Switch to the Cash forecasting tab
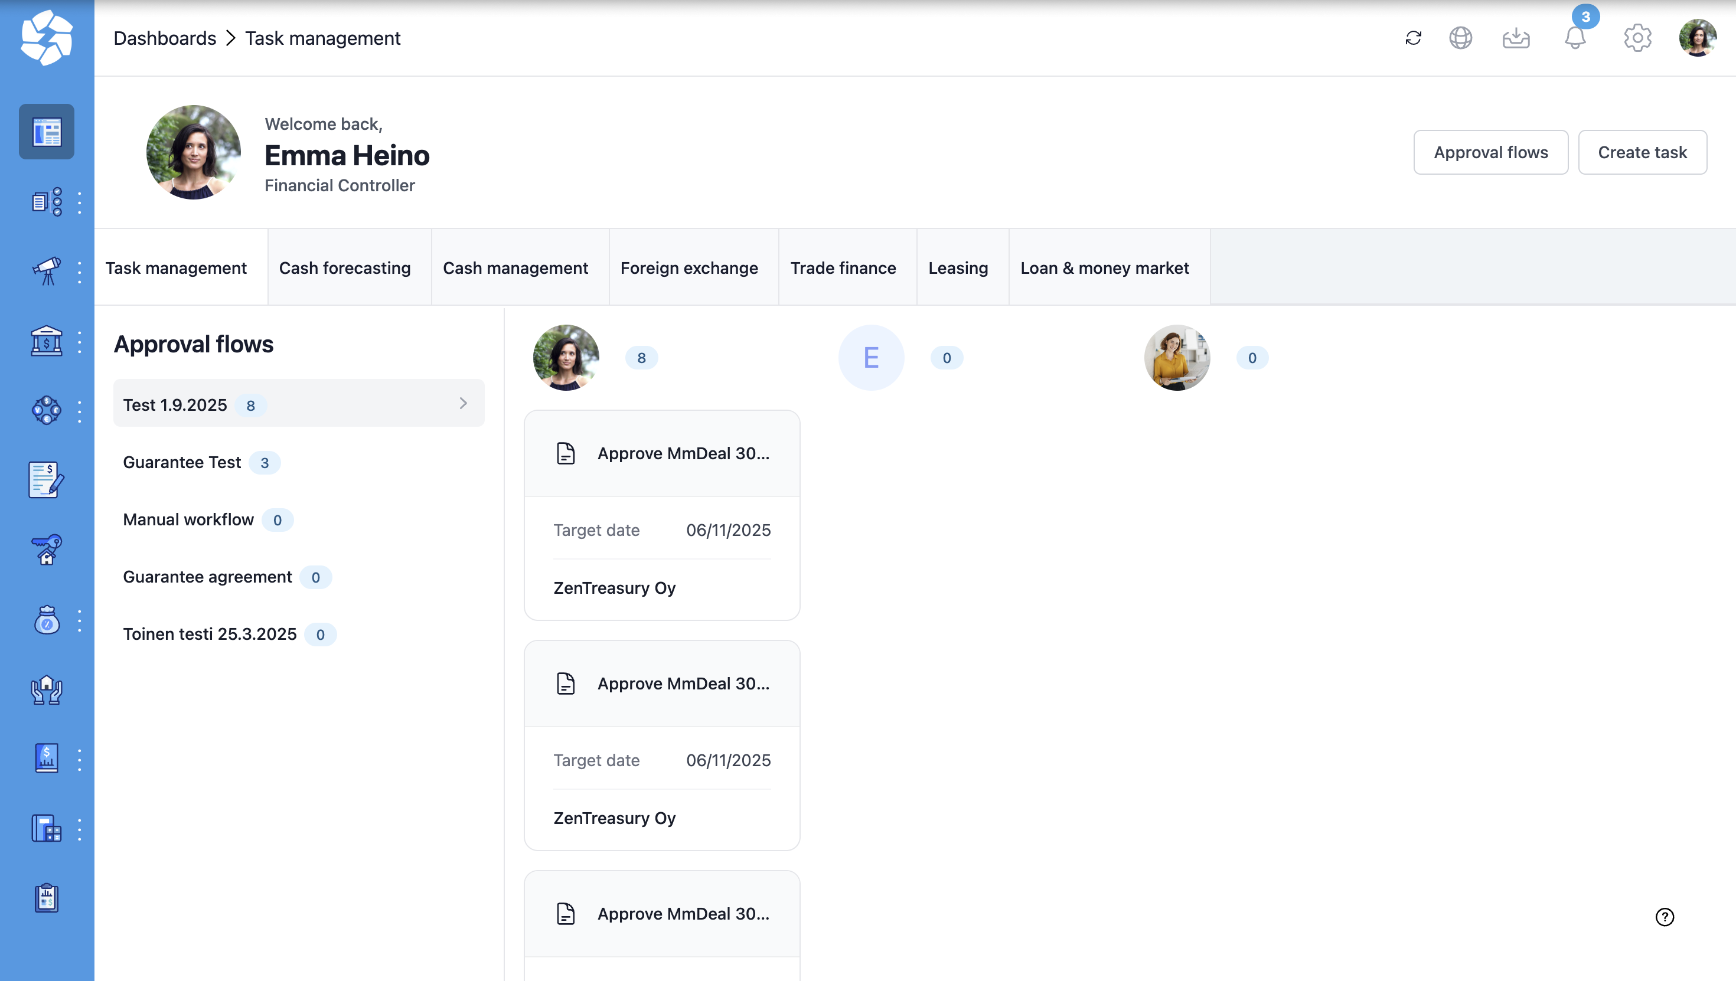The image size is (1736, 981). click(x=344, y=268)
